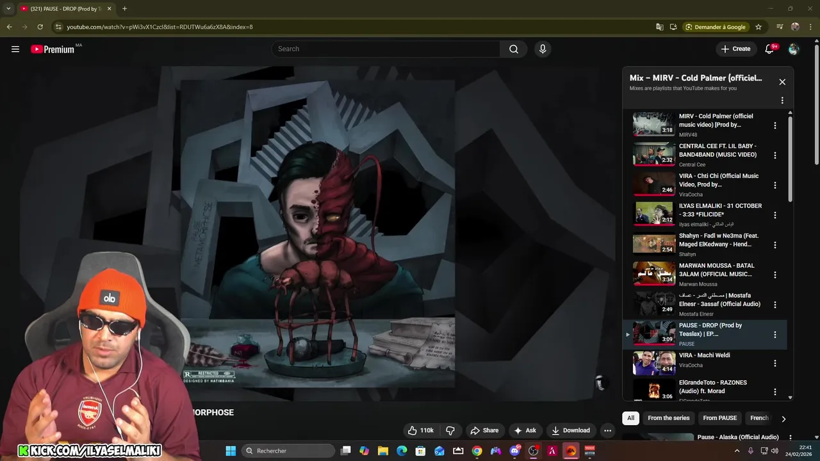Click Demander à Google button
Viewport: 820px width, 461px height.
[x=716, y=27]
